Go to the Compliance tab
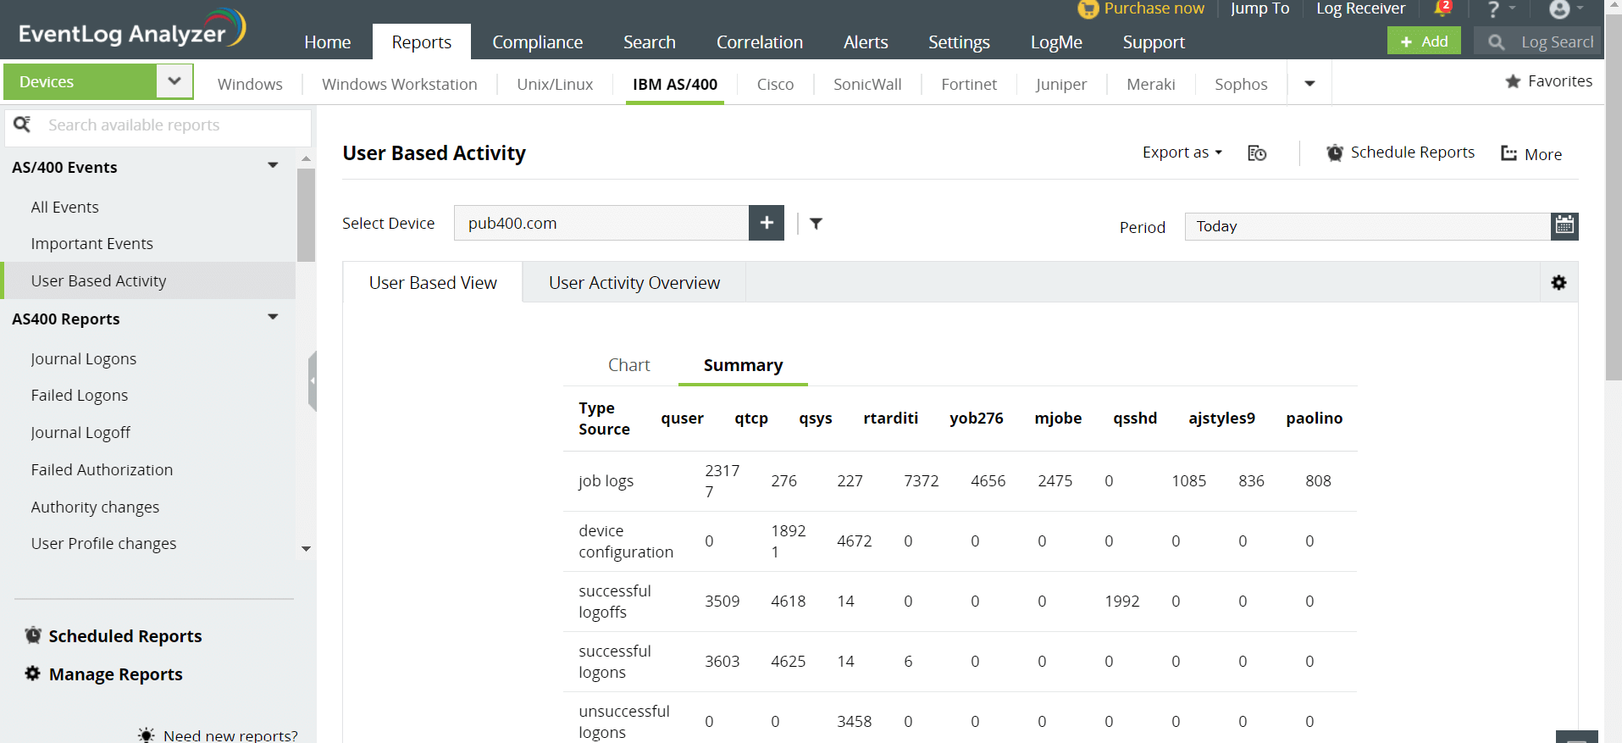The height and width of the screenshot is (743, 1622). tap(538, 42)
